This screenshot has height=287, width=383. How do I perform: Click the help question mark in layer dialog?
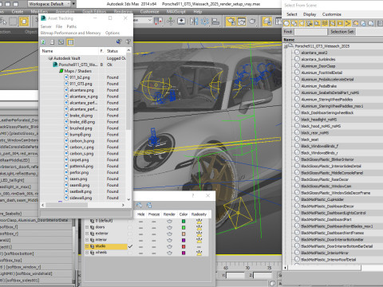[193, 195]
